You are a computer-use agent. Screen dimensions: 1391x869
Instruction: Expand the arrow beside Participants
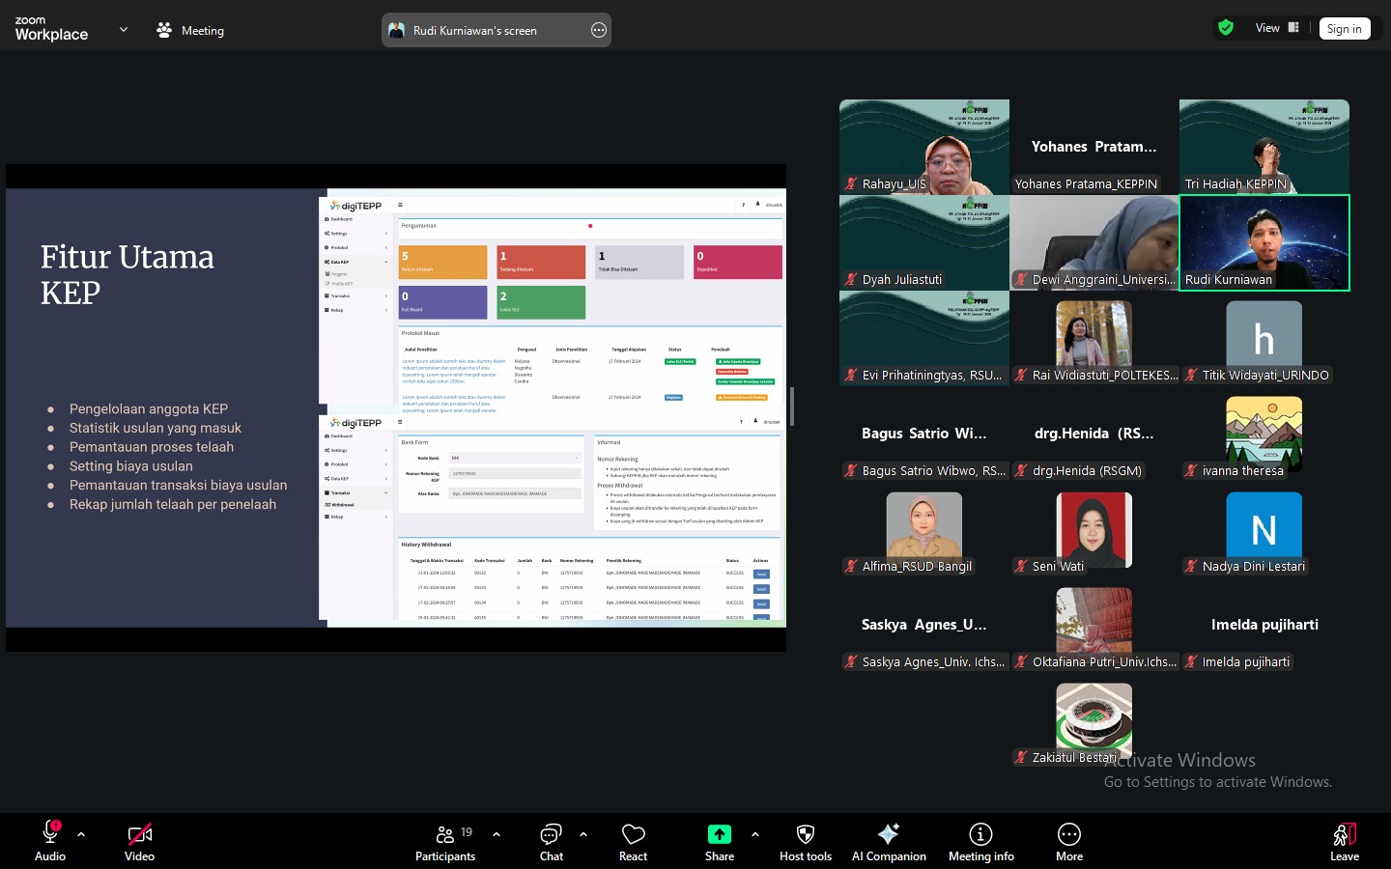point(497,834)
